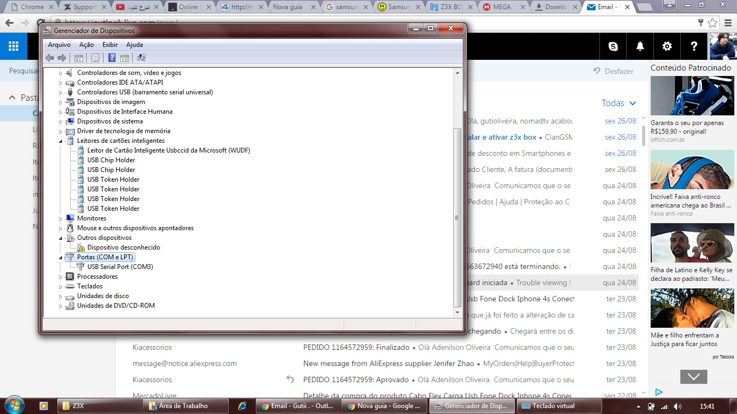The height and width of the screenshot is (414, 737).
Task: Expand Controladores USB node
Action: tap(61, 92)
